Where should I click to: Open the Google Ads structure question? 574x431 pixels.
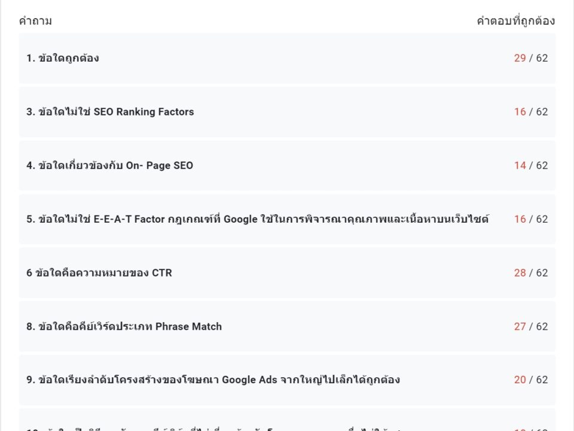287,380
